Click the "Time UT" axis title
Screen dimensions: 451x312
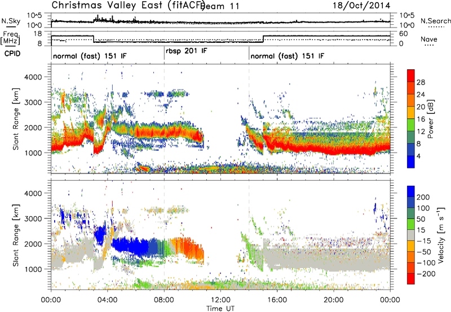[x=220, y=308]
